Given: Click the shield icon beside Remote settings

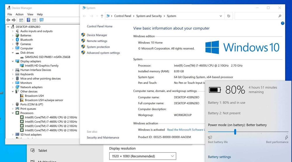Looking at the screenshot, I should (x=83, y=41).
